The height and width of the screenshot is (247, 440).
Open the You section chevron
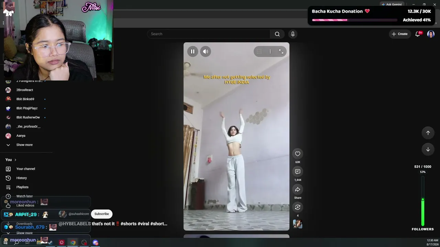(15, 160)
